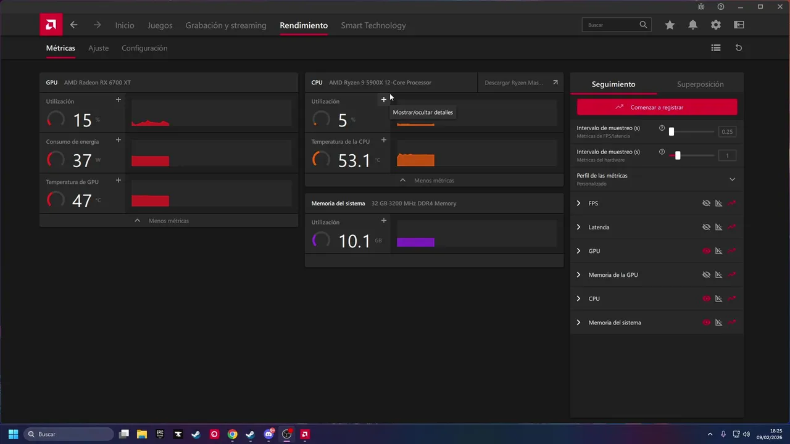Viewport: 790px width, 444px height.
Task: Go back with the left arrow
Action: tap(74, 25)
